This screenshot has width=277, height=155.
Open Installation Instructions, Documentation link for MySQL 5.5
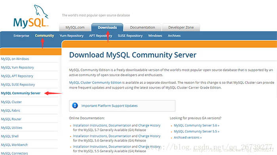[x=102, y=147]
